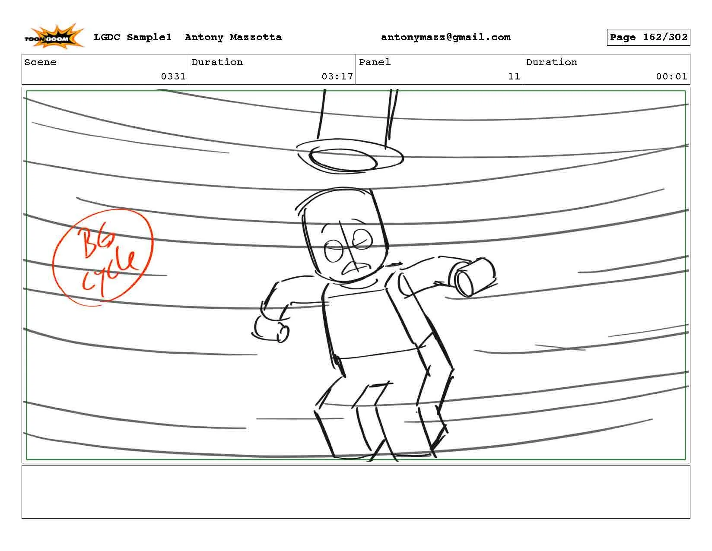
Task: Select the Scene number 0331 field
Action: click(105, 69)
